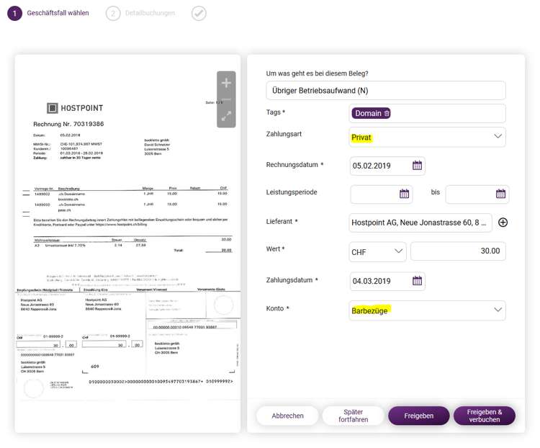Select the final checkmark step
The height and width of the screenshot is (448, 540).
(x=199, y=13)
